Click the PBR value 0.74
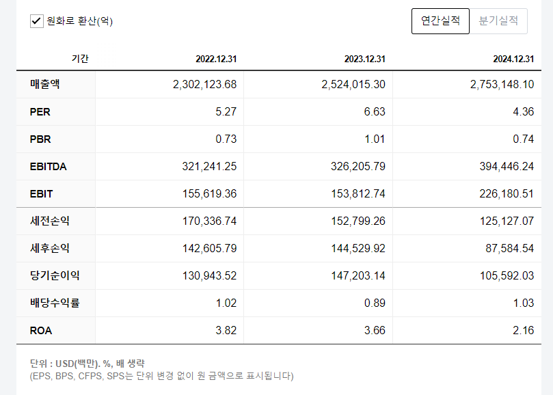This screenshot has height=395, width=553. click(524, 139)
